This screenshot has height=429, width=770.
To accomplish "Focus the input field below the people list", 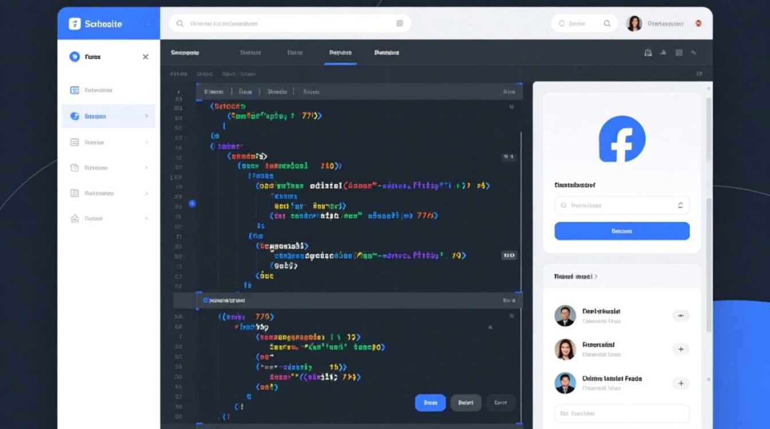I will click(622, 414).
